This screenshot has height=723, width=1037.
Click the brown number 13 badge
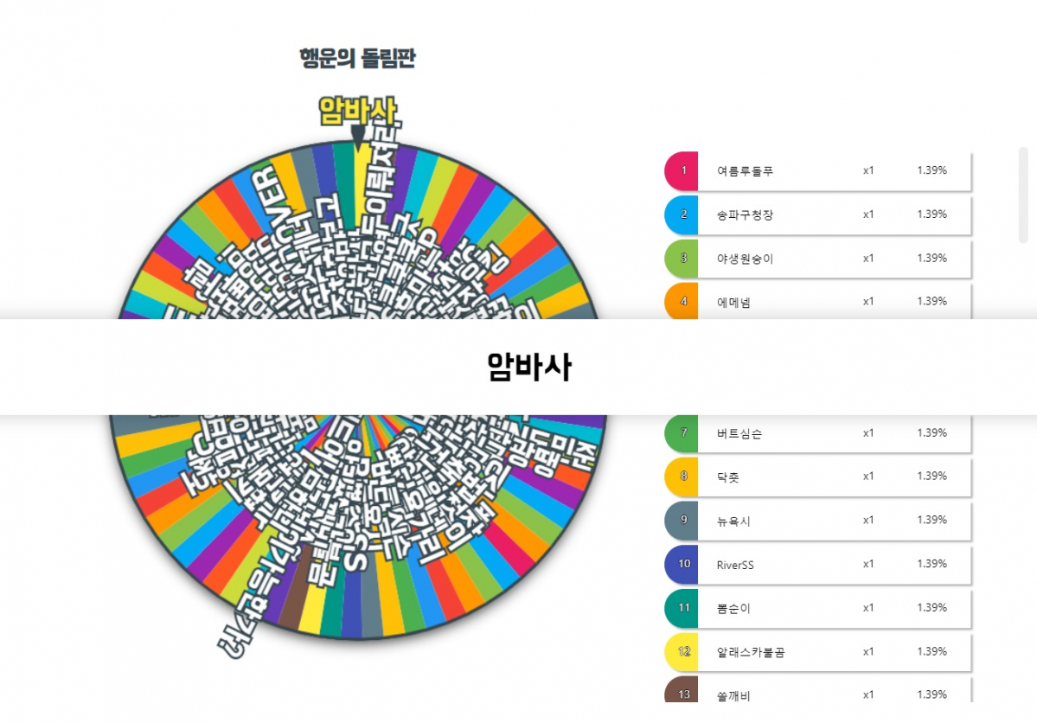pyautogui.click(x=682, y=689)
